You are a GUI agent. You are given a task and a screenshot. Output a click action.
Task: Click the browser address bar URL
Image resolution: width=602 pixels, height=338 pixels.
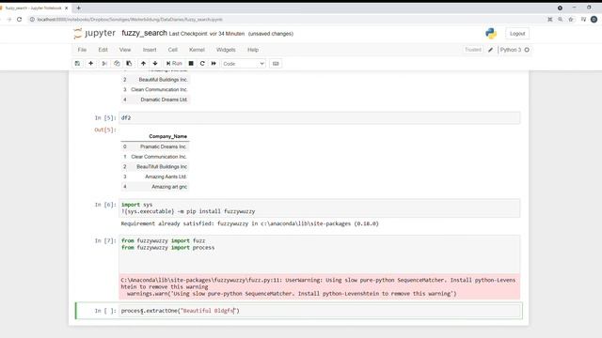[130, 19]
